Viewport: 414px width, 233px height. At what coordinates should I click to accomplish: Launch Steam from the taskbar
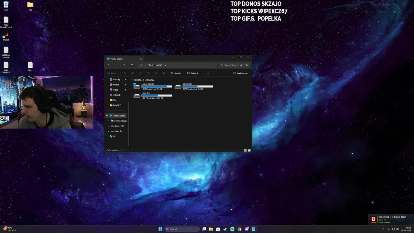pos(225,229)
